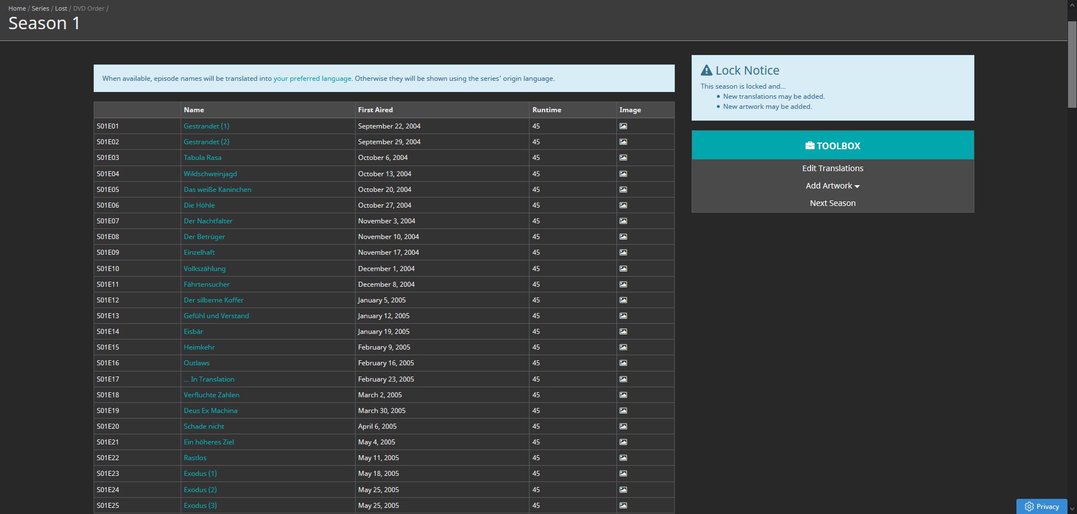The height and width of the screenshot is (514, 1077).
Task: Click the image icon for S01E25
Action: coord(623,506)
